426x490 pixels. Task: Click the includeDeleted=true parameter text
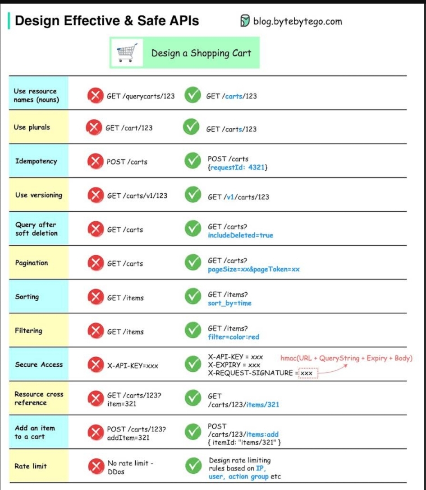click(240, 235)
